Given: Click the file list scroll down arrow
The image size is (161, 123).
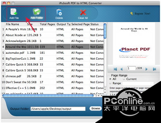Looking at the screenshot, I should (x=105, y=92).
